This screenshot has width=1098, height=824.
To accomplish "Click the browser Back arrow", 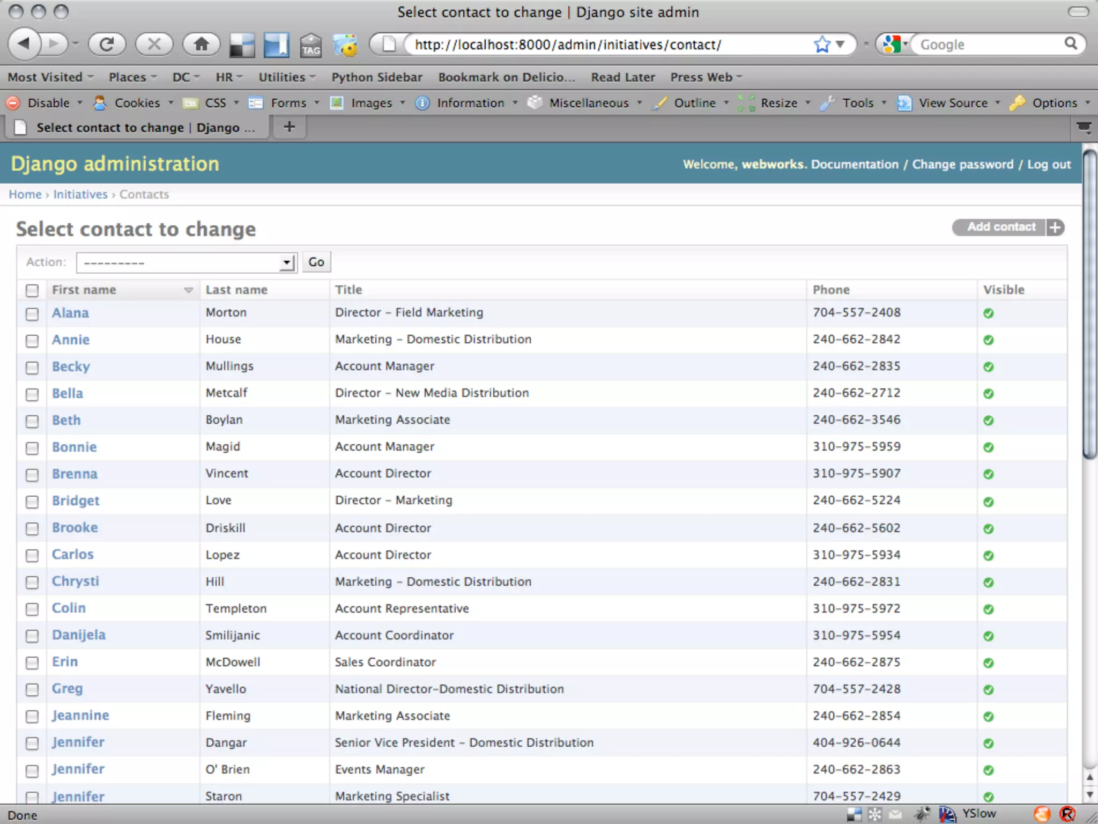I will click(24, 44).
